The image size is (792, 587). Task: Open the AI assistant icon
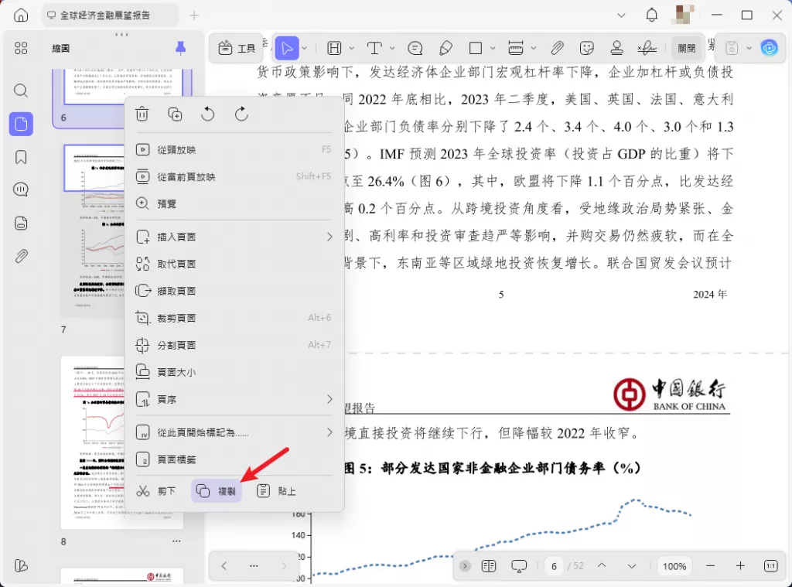(x=770, y=48)
